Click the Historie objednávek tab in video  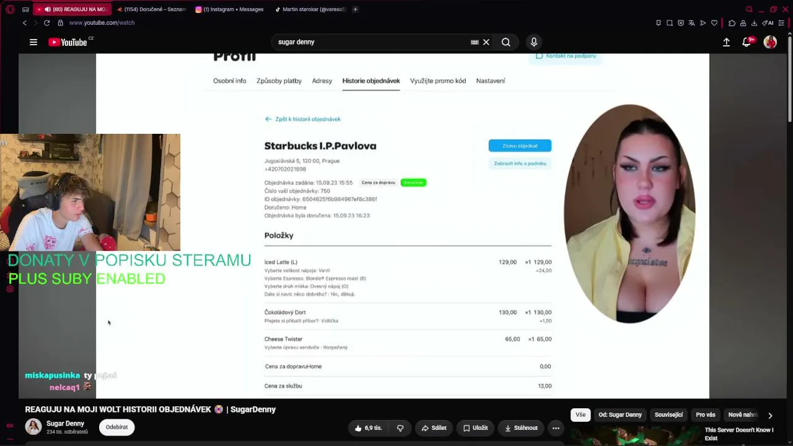coord(371,81)
